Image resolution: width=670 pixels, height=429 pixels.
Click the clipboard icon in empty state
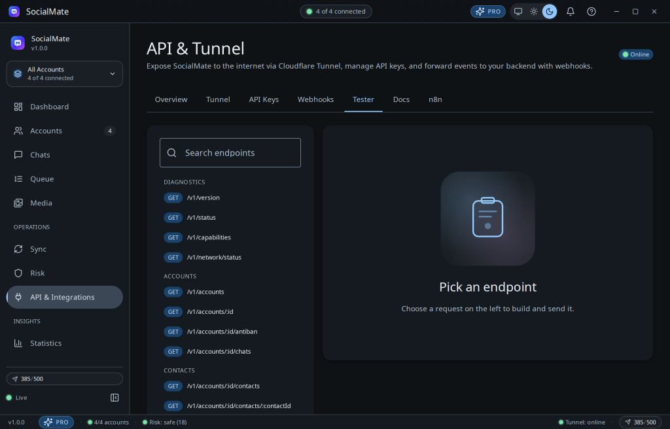tap(487, 217)
